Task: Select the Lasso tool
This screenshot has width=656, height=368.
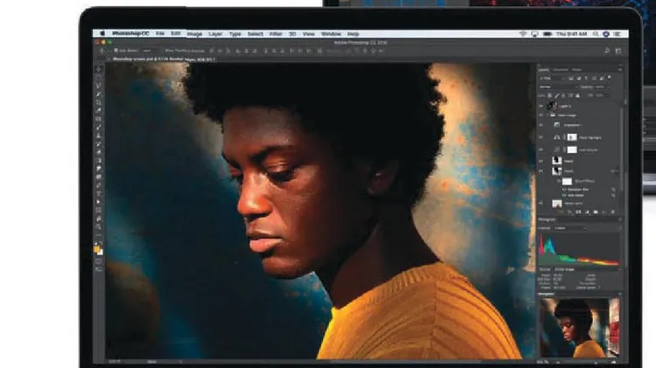Action: click(x=99, y=86)
